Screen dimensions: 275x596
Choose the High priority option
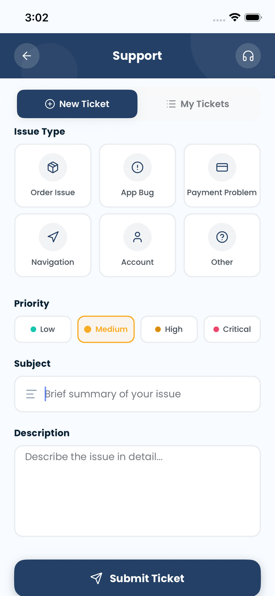pos(169,329)
